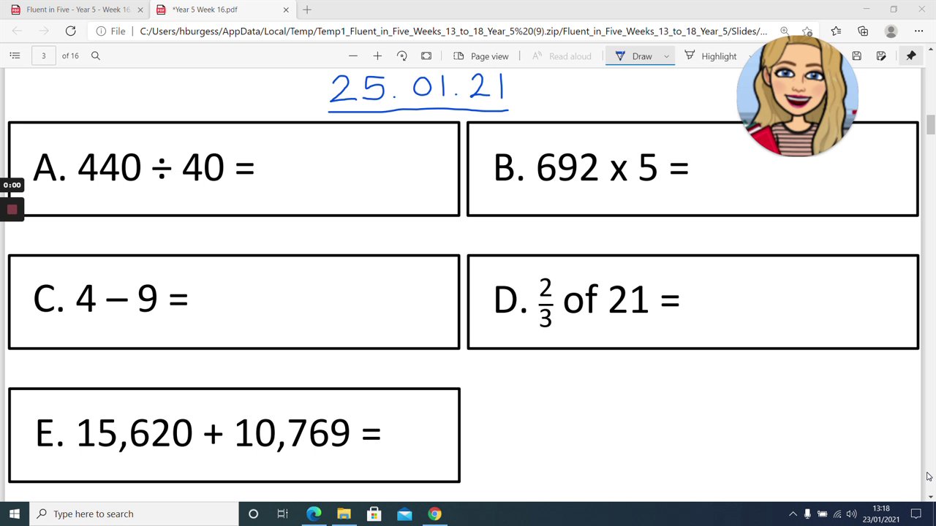The height and width of the screenshot is (526, 936).
Task: Open the PDF find search tool
Action: tap(95, 56)
